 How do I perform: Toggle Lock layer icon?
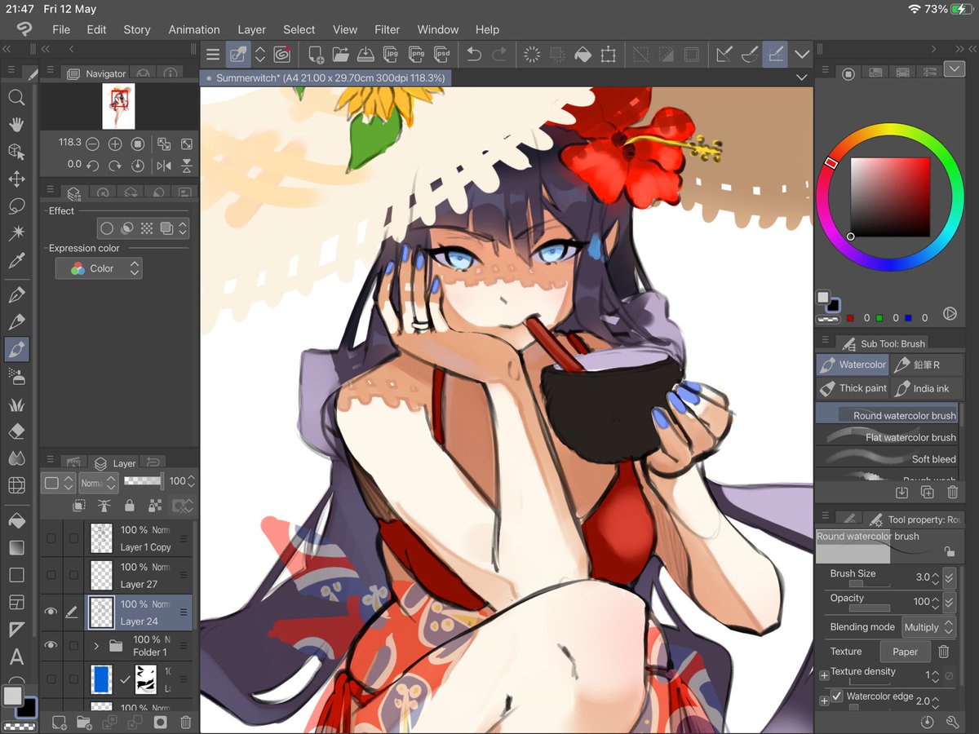[x=130, y=506]
